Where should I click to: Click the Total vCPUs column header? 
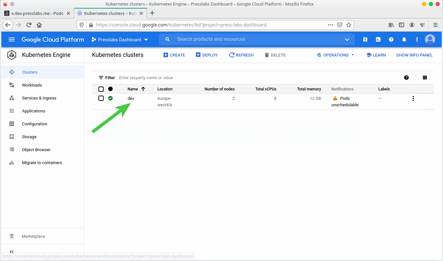(x=266, y=89)
